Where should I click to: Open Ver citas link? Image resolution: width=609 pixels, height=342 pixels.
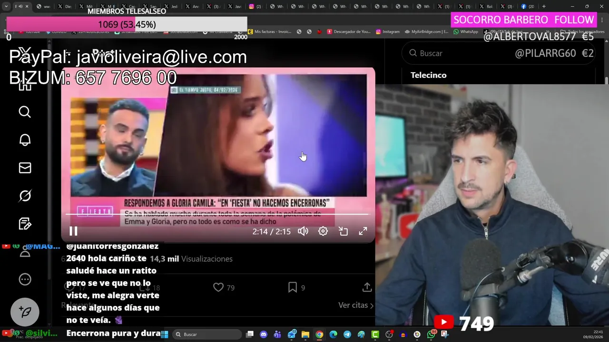tap(355, 305)
